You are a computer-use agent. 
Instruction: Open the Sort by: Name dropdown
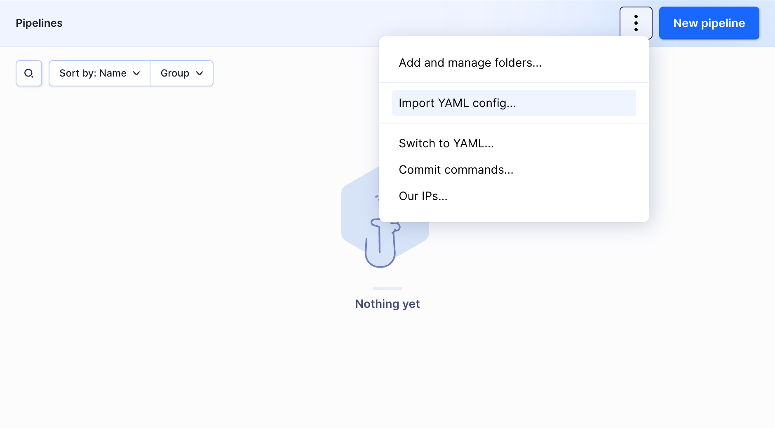point(99,73)
